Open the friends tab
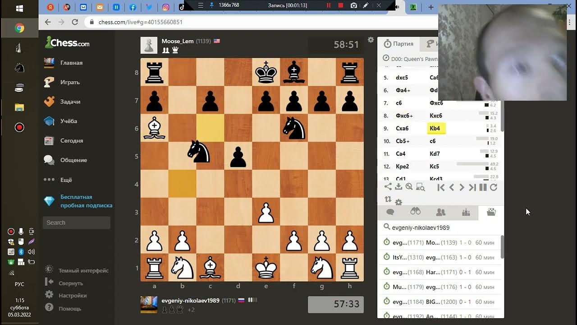 (441, 212)
